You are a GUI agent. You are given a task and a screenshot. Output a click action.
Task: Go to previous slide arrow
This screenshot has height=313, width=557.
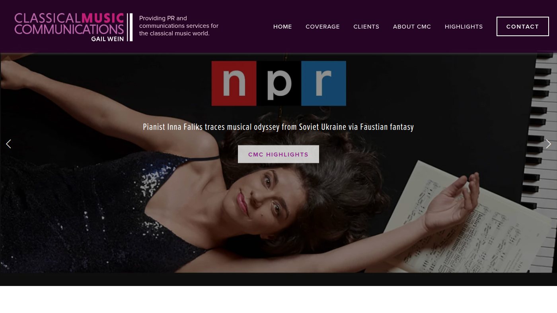tap(8, 144)
